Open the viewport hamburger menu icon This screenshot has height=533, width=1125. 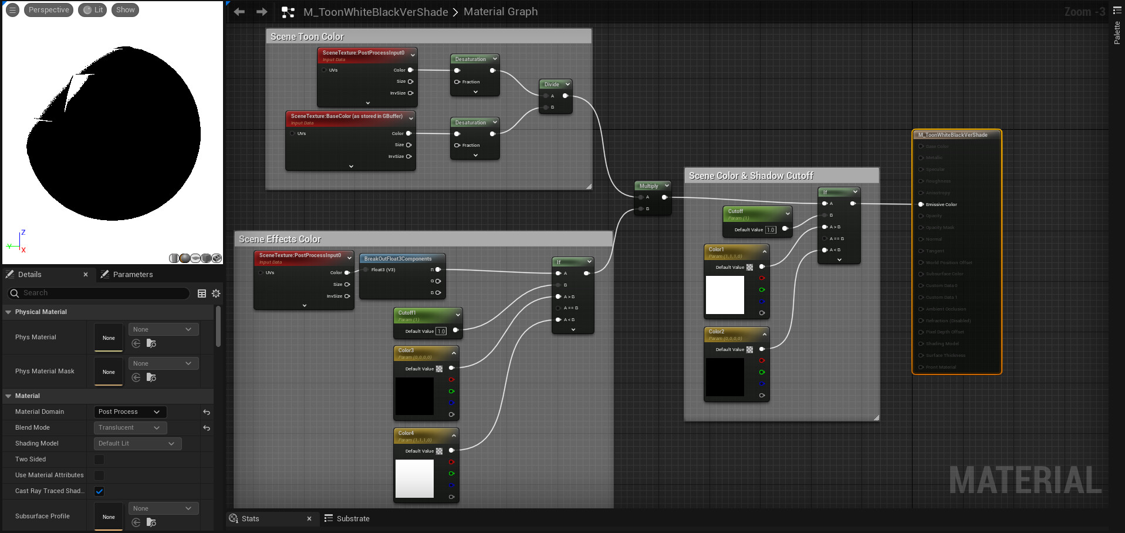12,9
